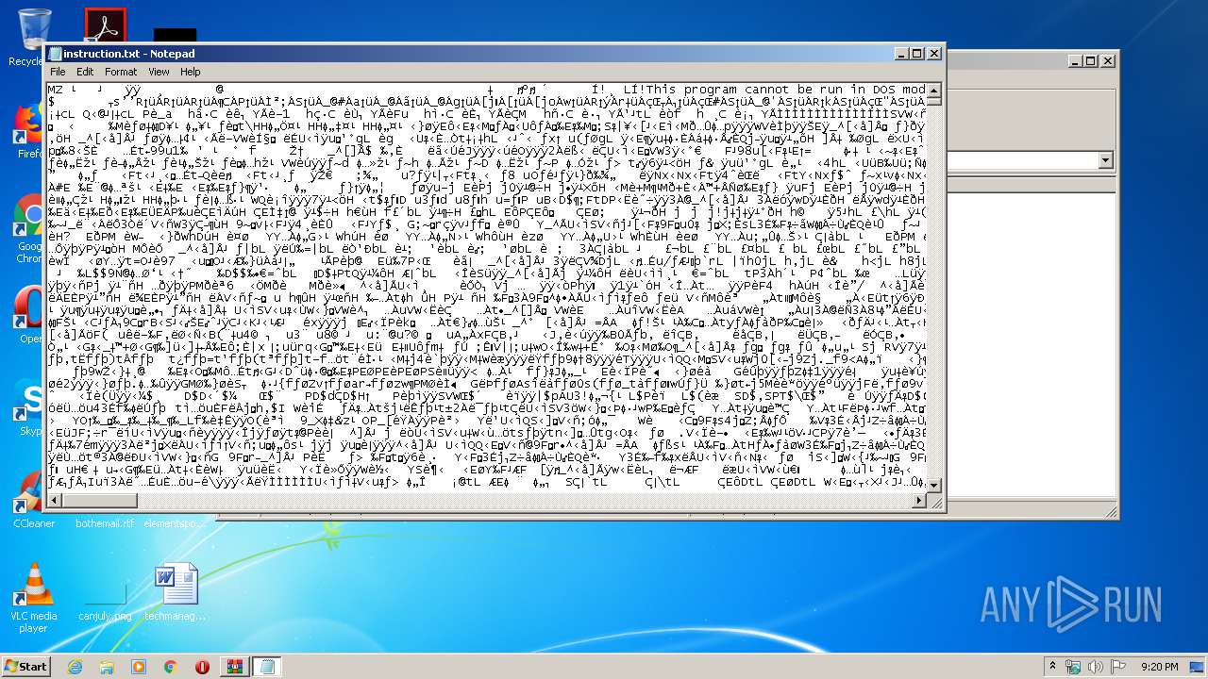Maximize the background window behind Notepad
The image size is (1208, 679).
(x=1090, y=60)
